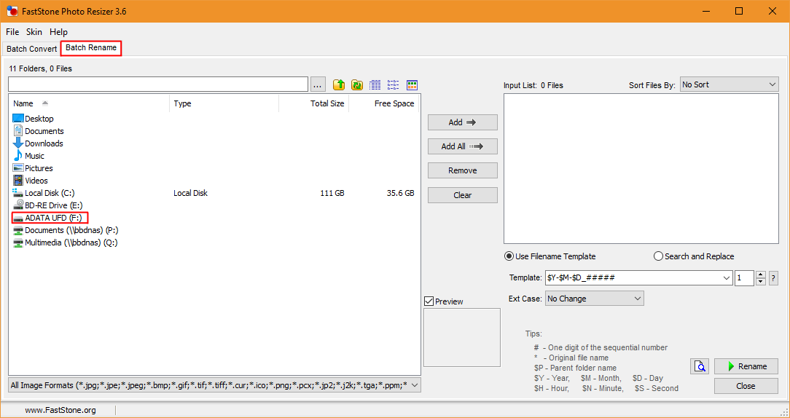Click the folder path input field
Image resolution: width=790 pixels, height=418 pixels.
[x=158, y=84]
